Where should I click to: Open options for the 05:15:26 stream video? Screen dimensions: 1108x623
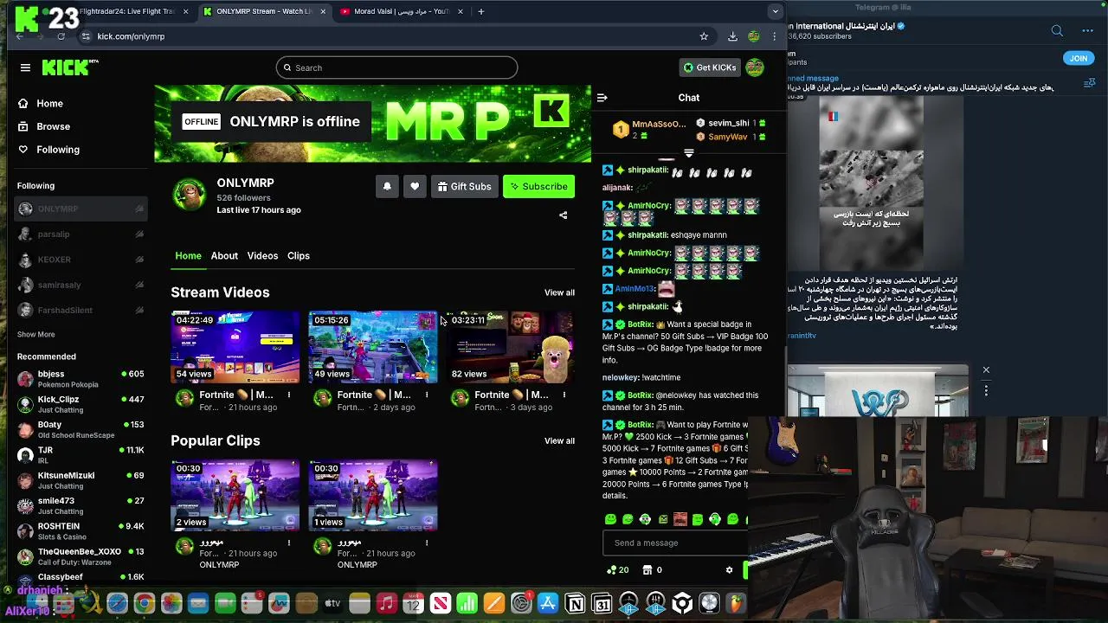tap(427, 395)
